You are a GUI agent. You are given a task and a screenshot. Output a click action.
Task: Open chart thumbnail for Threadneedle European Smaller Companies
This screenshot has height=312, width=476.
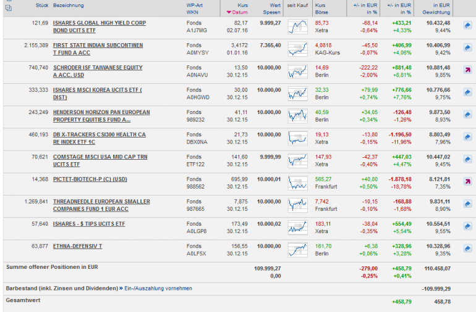[297, 205]
